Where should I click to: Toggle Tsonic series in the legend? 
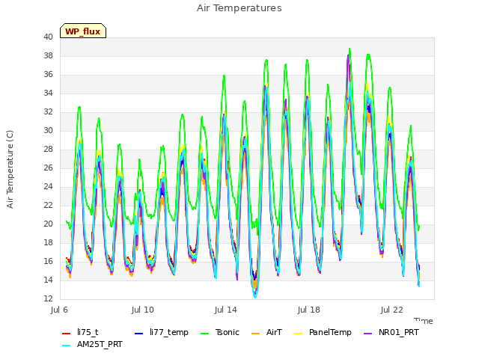click(x=219, y=332)
